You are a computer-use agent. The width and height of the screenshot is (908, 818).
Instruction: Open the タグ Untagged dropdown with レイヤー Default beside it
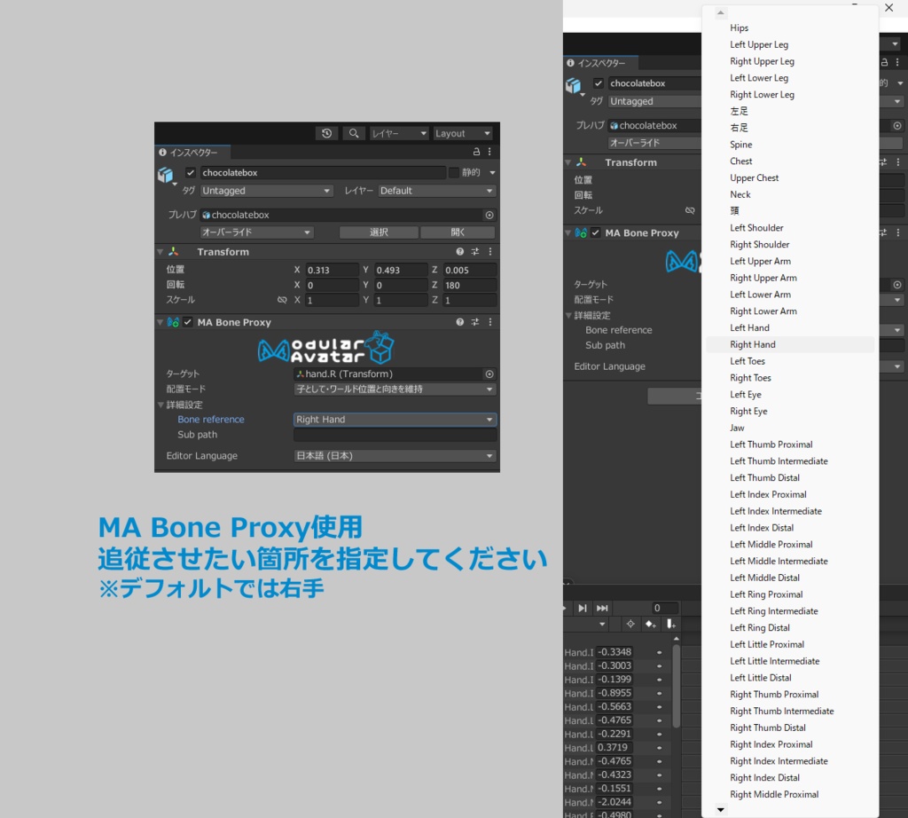pos(266,191)
